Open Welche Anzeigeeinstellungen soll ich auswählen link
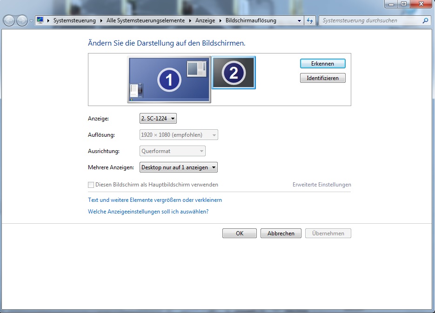Image resolution: width=435 pixels, height=313 pixels. pyautogui.click(x=148, y=212)
